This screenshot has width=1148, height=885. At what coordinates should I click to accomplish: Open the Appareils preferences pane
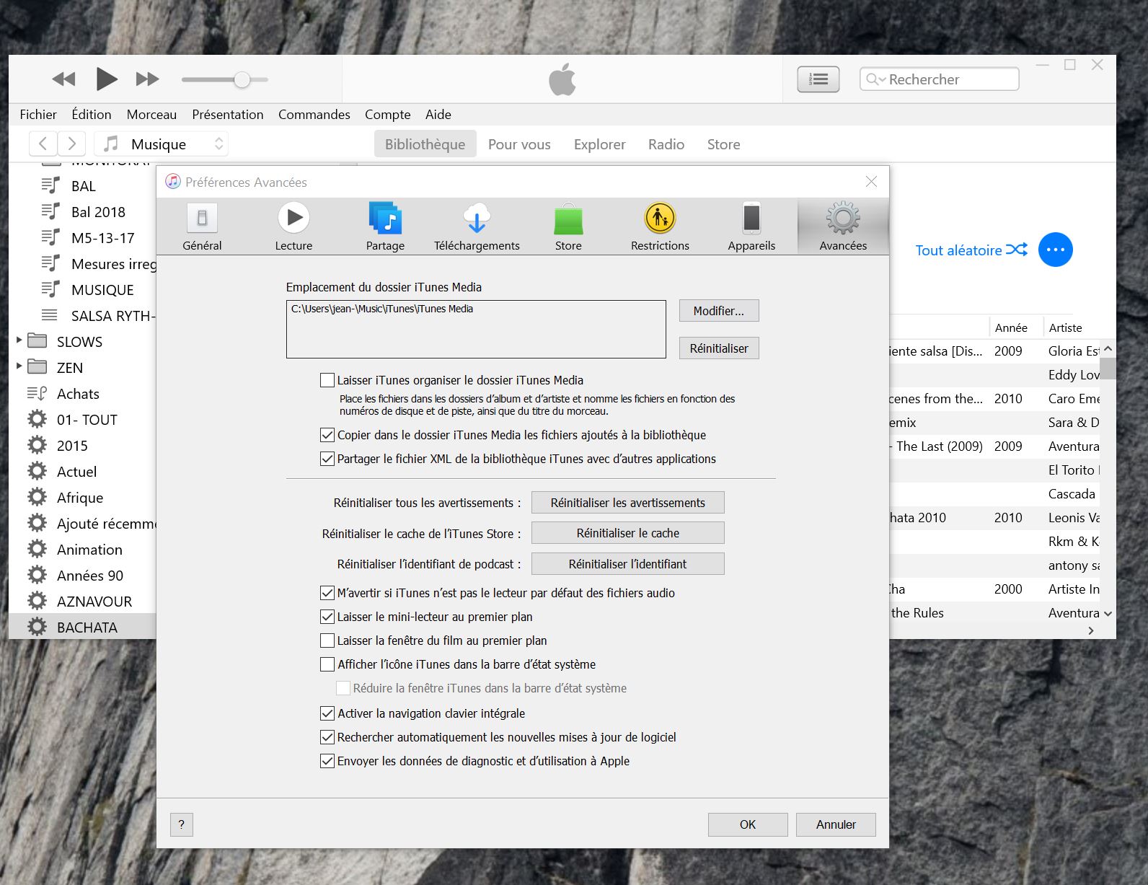[x=751, y=226]
